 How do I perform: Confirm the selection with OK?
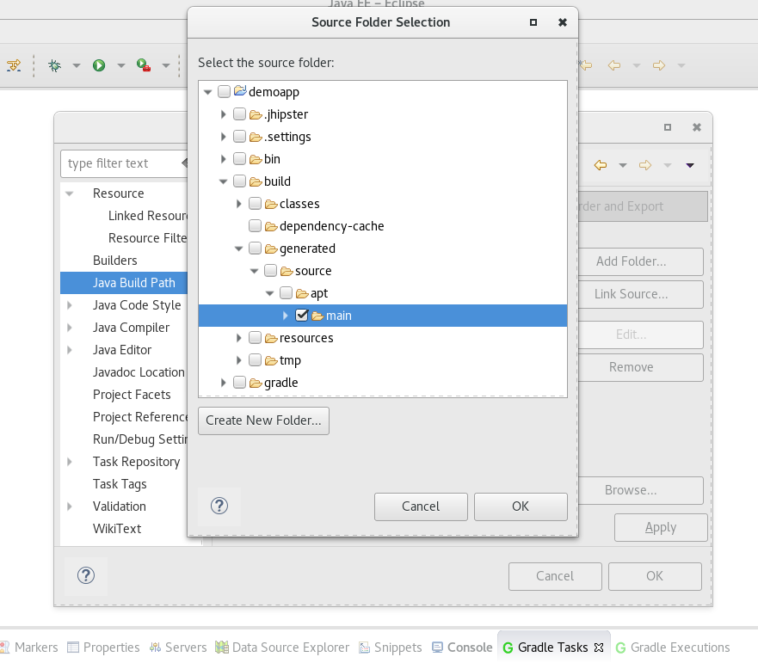click(521, 506)
